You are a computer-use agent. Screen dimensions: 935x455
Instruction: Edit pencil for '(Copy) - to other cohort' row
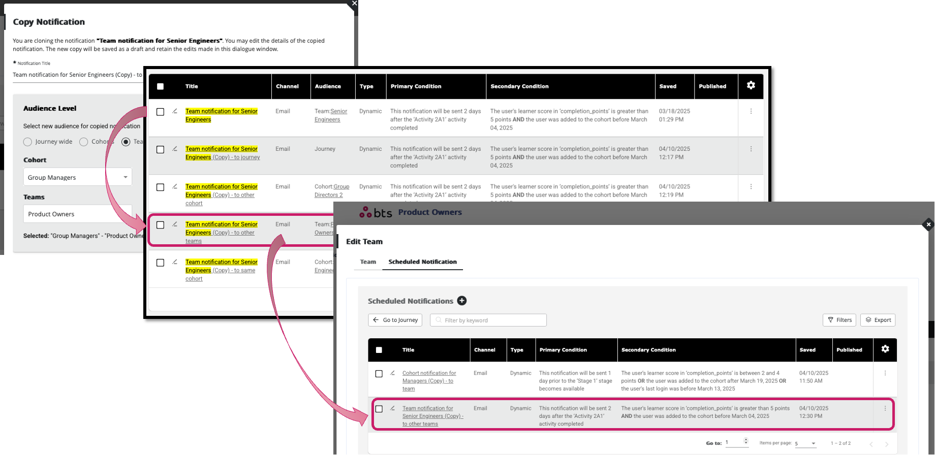point(175,186)
